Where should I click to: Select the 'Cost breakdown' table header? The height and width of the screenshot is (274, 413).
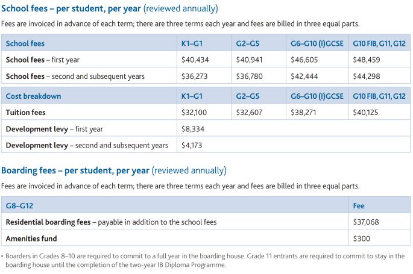pos(34,96)
